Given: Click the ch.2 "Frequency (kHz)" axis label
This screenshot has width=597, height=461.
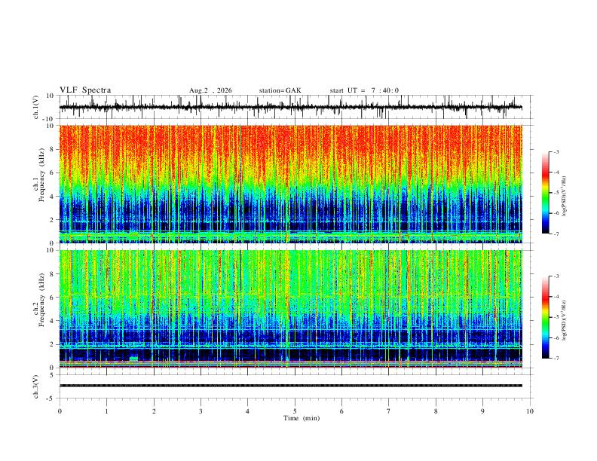Looking at the screenshot, I should click(x=41, y=300).
